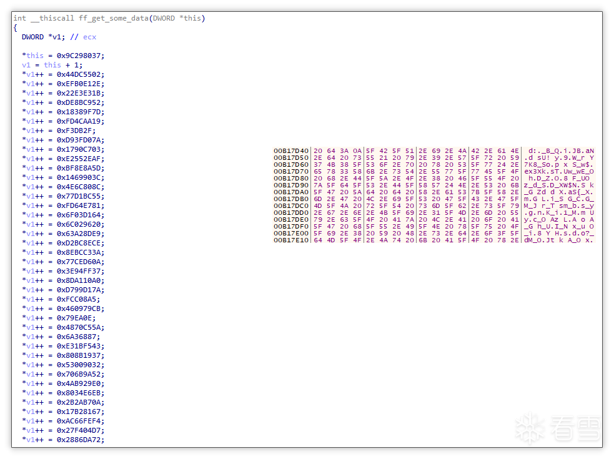
Task: Select the value 0xEFB0E12E
Action: (x=78, y=84)
